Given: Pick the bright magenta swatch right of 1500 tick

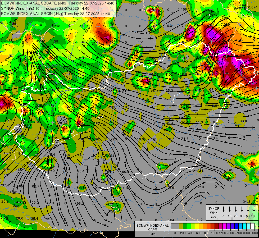Looking at the screenshot, I should 225,226.
